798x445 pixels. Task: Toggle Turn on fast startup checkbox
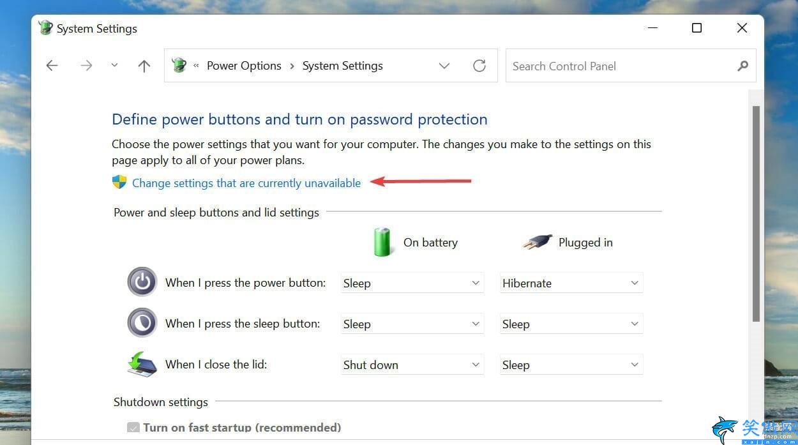click(133, 428)
